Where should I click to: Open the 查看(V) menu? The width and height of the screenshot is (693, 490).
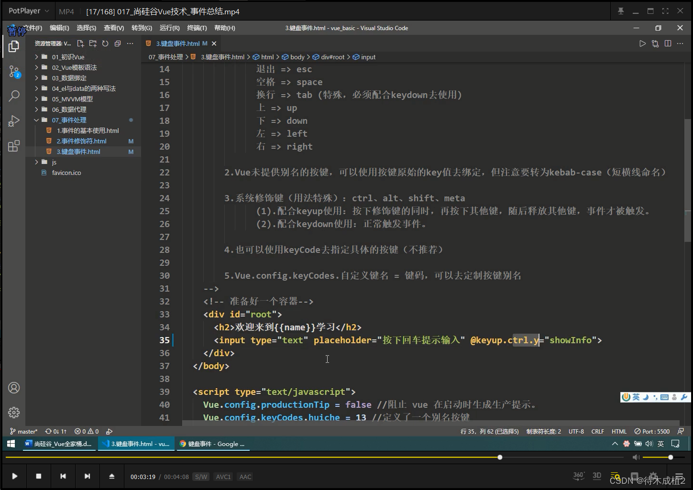click(x=114, y=28)
